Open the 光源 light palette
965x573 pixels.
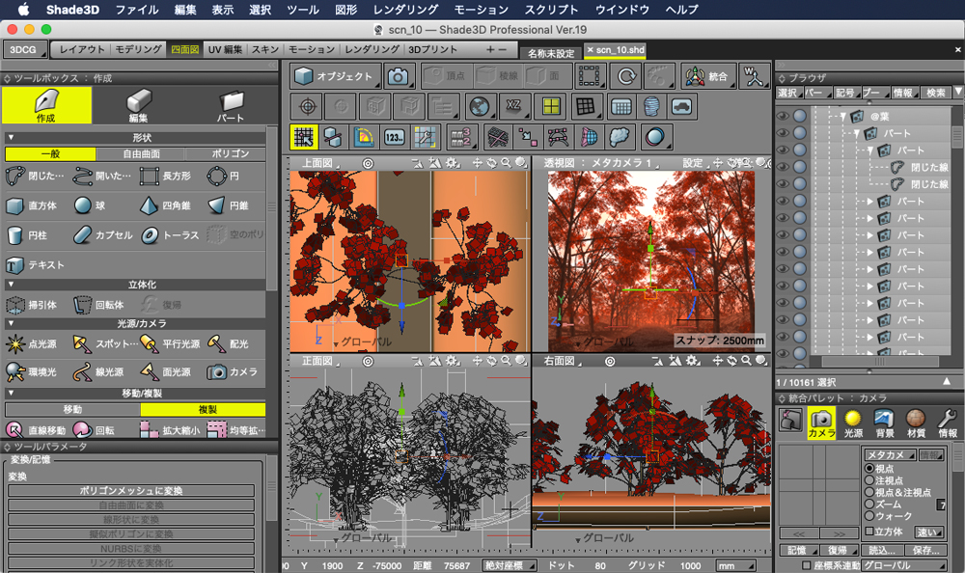pos(853,423)
